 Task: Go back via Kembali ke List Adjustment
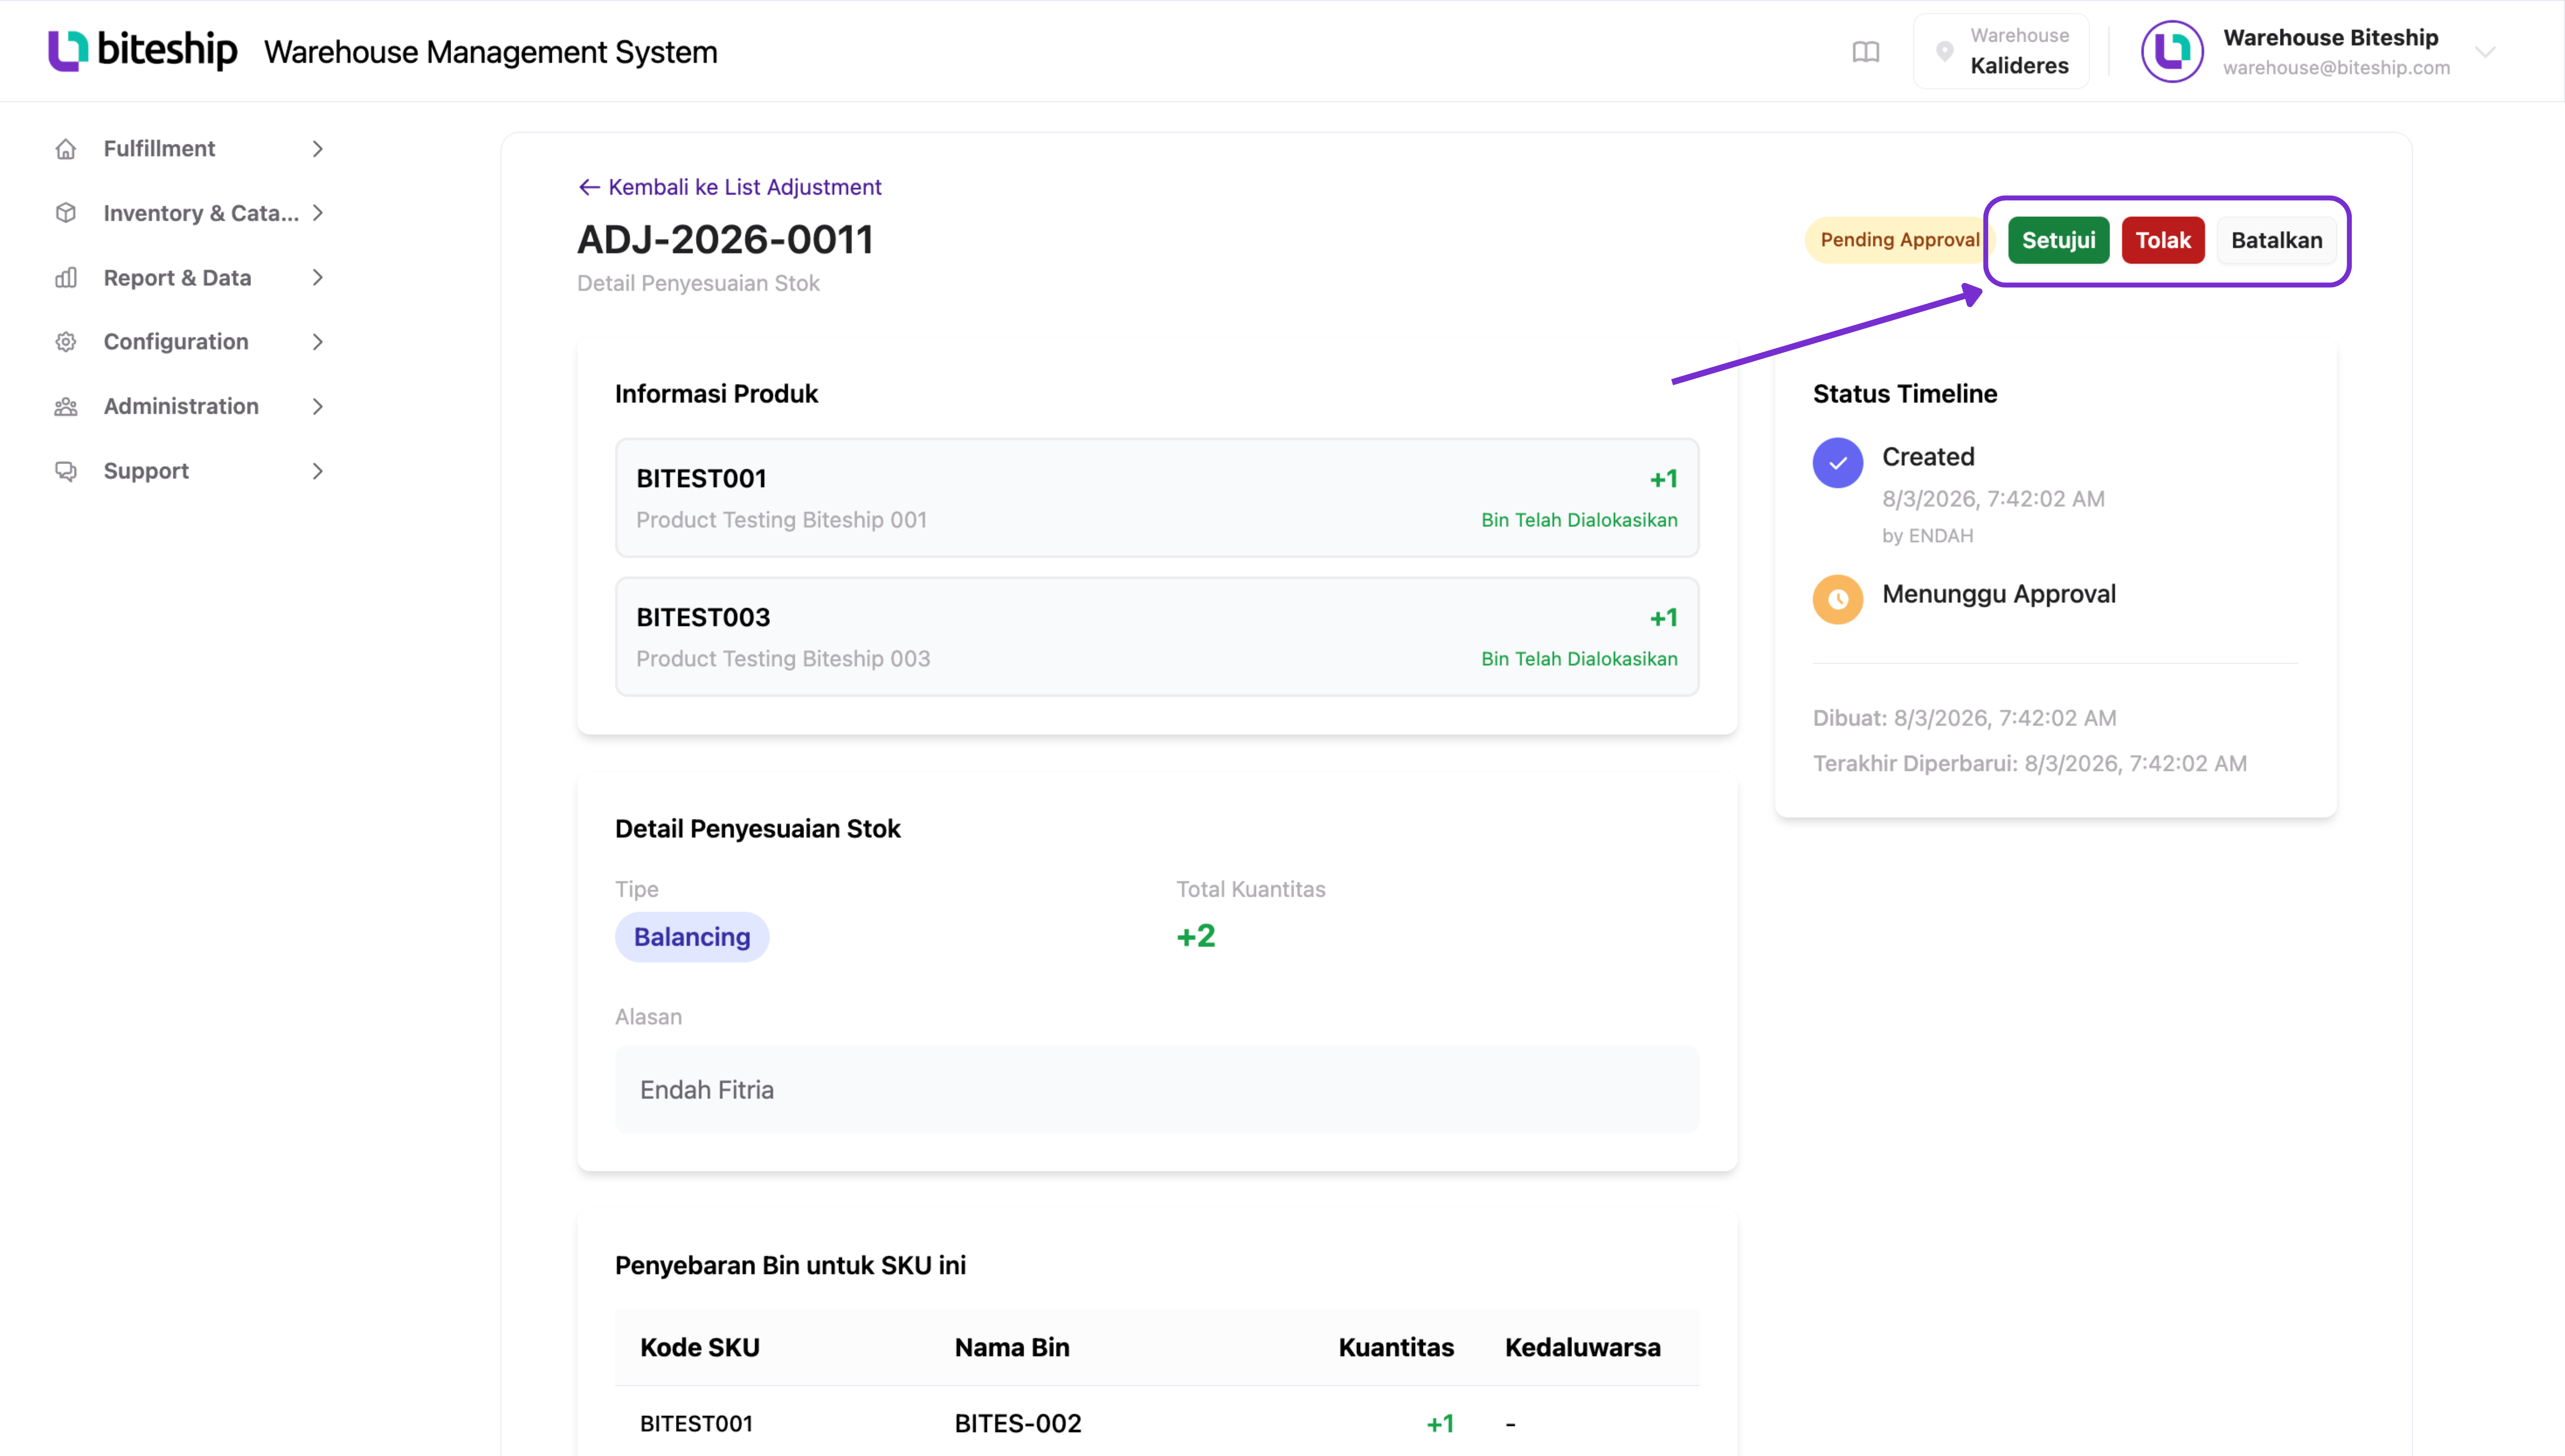730,187
